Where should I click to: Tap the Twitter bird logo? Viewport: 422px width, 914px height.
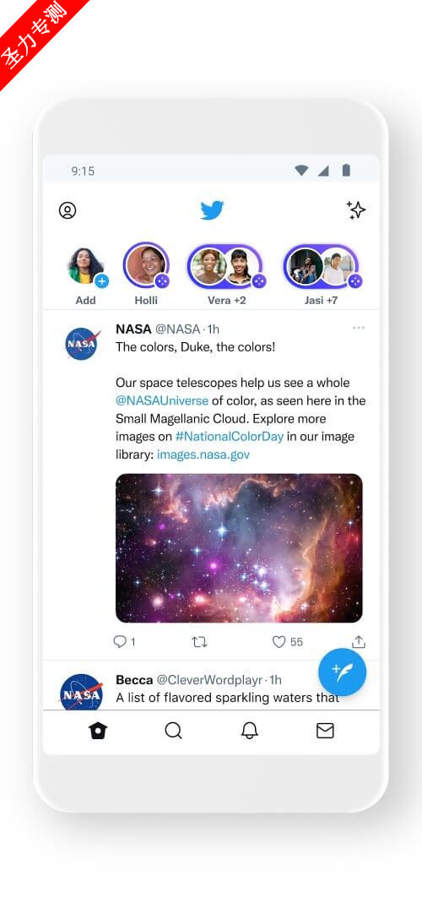coord(212,210)
